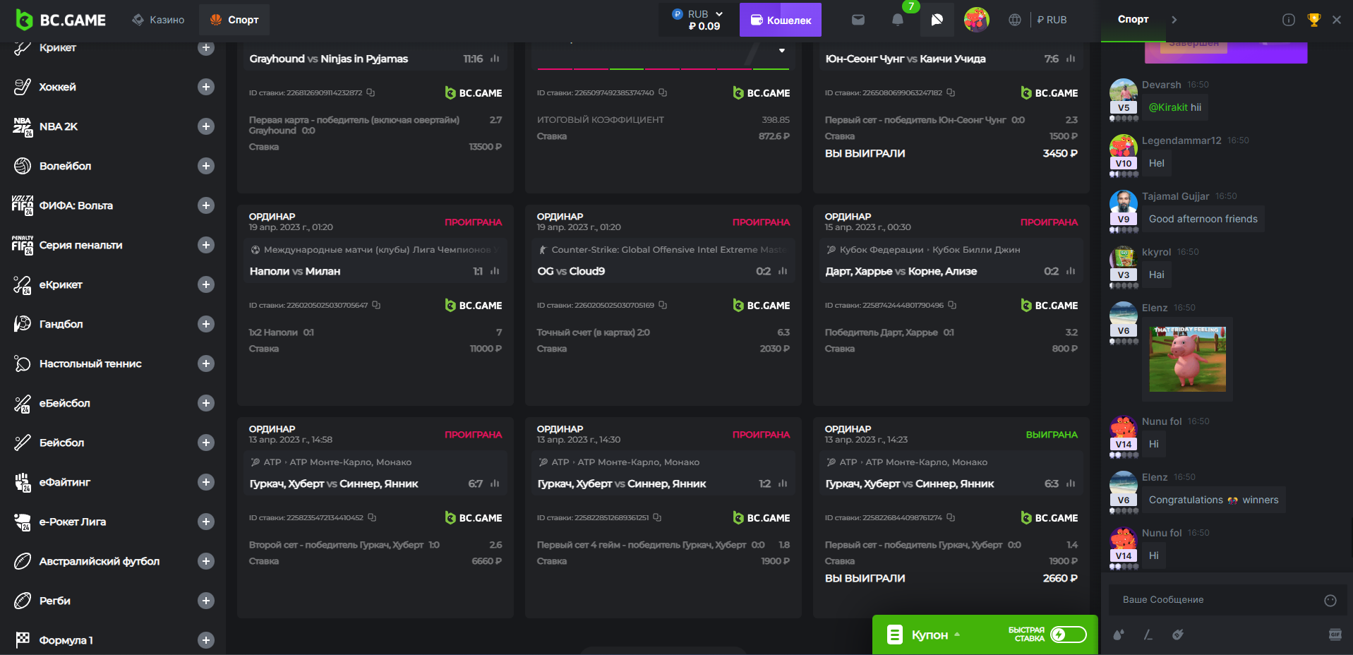Open the mail inbox icon
Viewport: 1353px width, 655px height.
858,20
